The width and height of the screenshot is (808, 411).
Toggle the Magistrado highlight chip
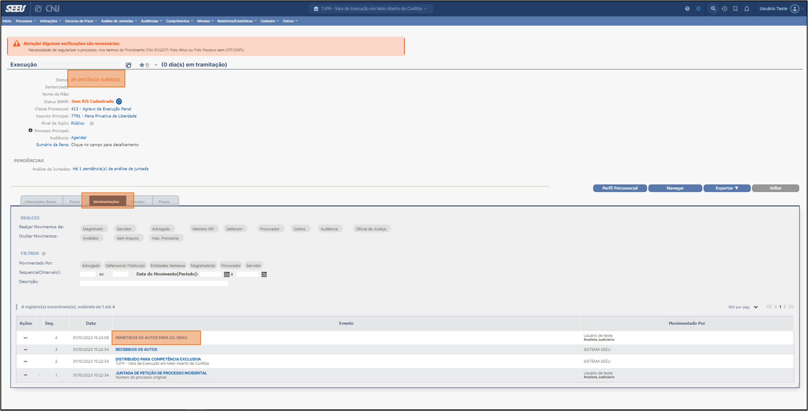[x=93, y=229]
